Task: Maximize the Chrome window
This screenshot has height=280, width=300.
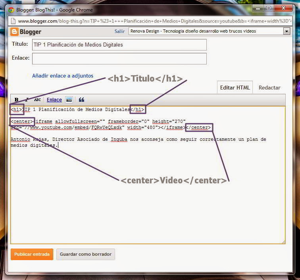Action: coord(269,8)
